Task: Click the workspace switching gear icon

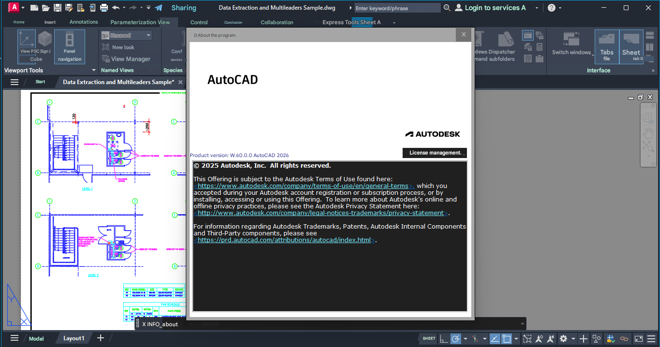Action: tap(563, 338)
